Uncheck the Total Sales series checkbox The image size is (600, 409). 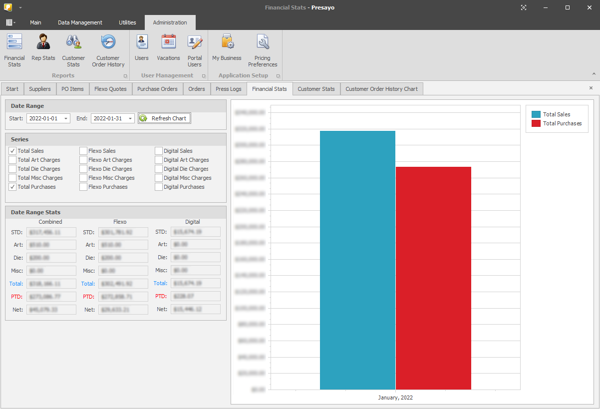pos(12,151)
